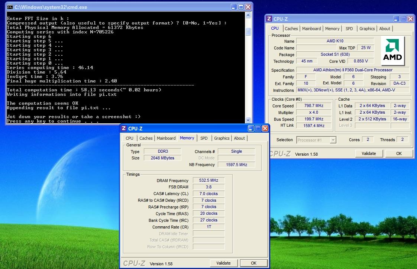Open Graphics tab in the memory window
Image resolution: width=417 pixels, height=269 pixels.
pyautogui.click(x=222, y=138)
